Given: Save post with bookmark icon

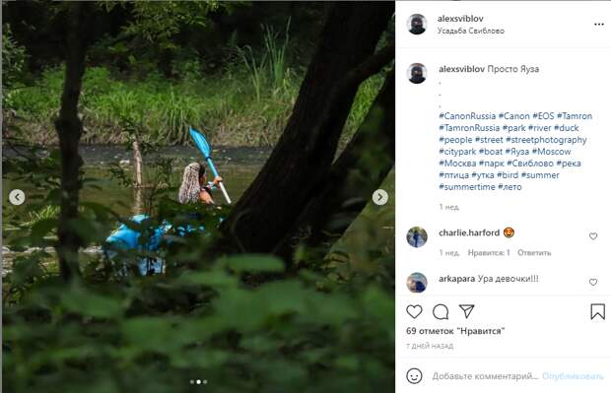Looking at the screenshot, I should click(597, 311).
